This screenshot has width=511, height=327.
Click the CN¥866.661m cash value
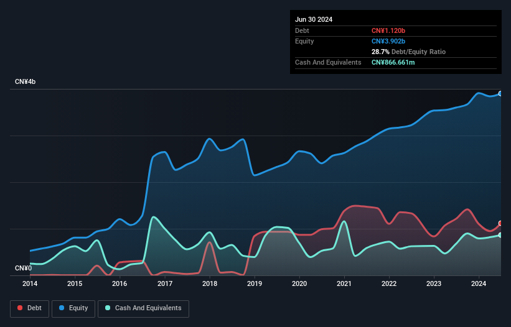tap(393, 62)
